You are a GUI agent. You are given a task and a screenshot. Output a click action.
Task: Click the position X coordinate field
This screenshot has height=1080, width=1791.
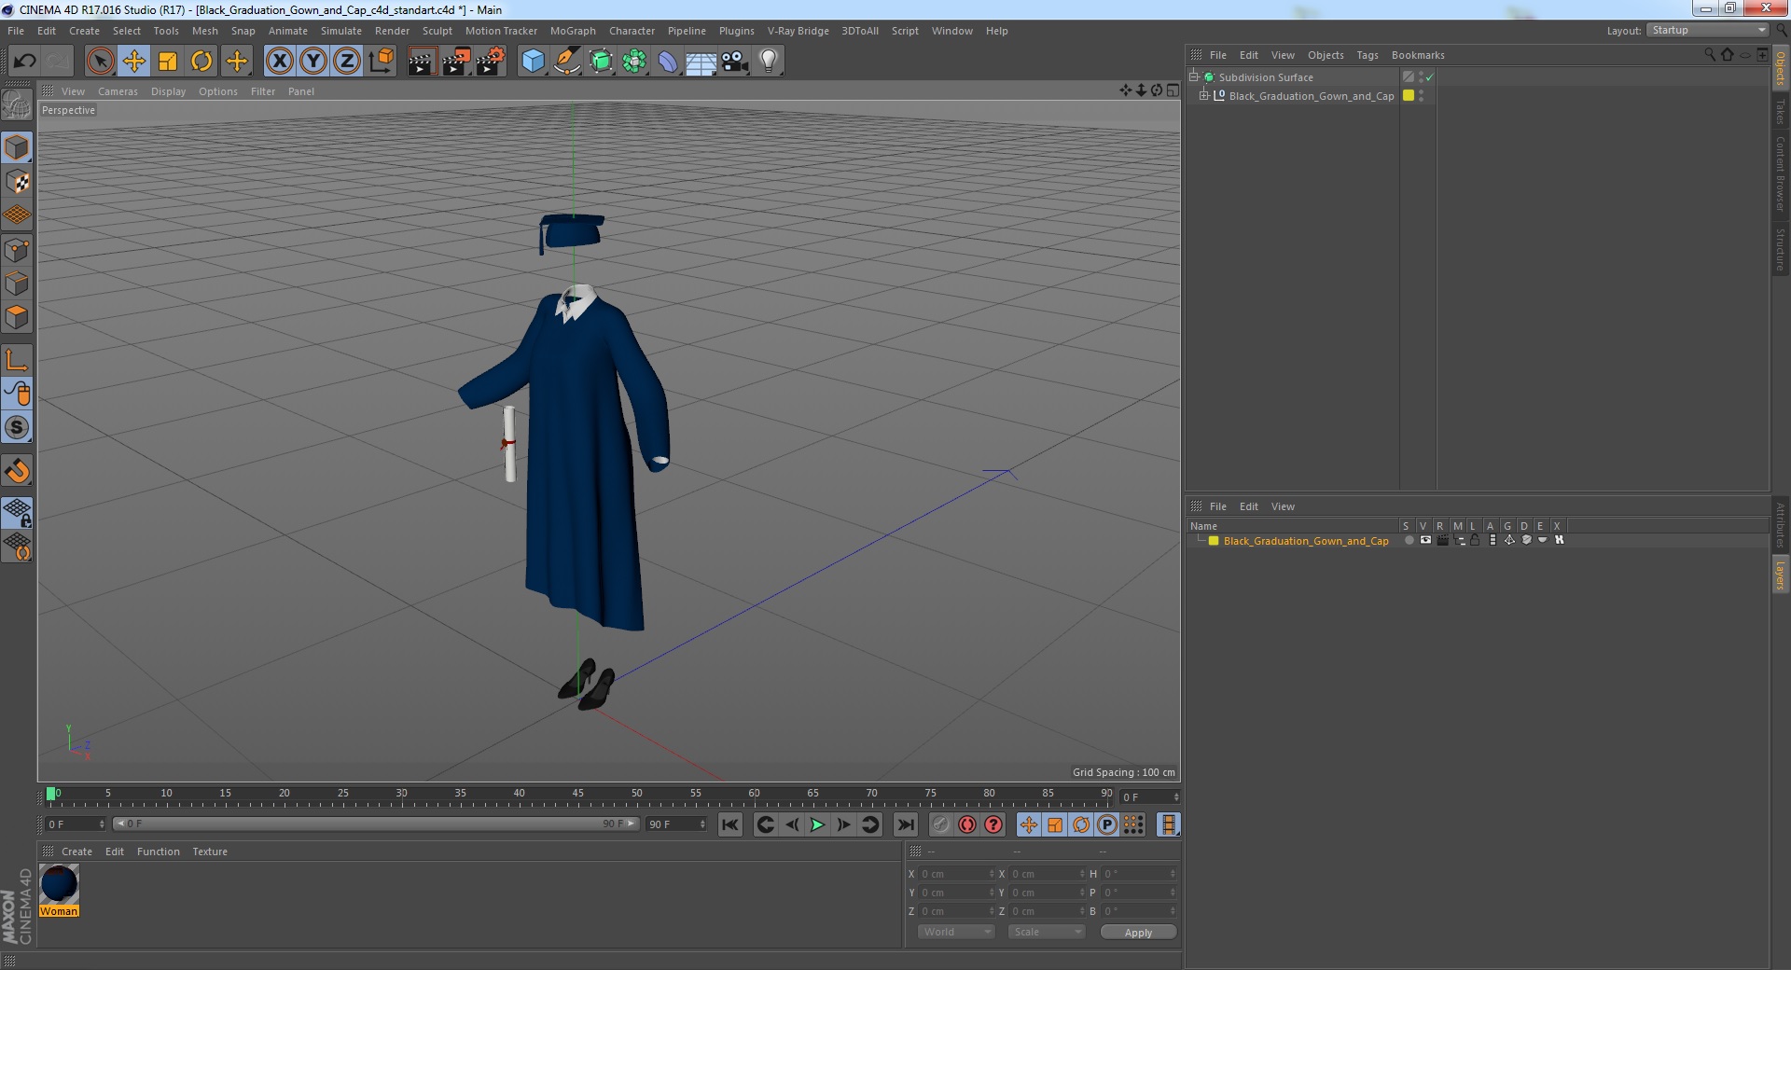click(956, 874)
